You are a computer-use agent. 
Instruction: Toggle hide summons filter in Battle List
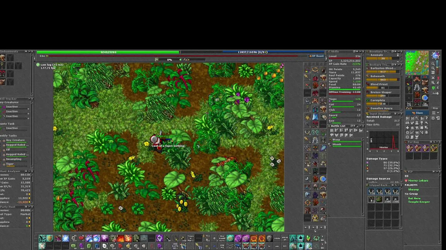click(x=361, y=130)
